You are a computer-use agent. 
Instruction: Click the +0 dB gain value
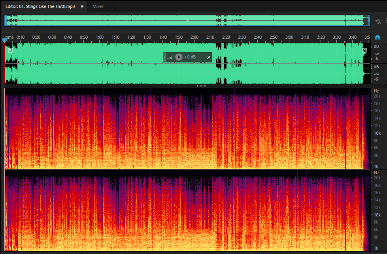coord(190,57)
